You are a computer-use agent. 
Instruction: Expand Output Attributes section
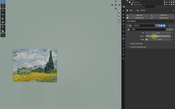coord(136,44)
